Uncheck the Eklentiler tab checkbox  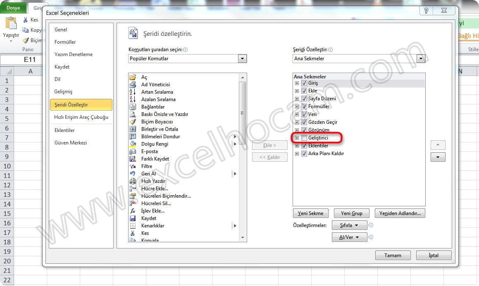304,146
